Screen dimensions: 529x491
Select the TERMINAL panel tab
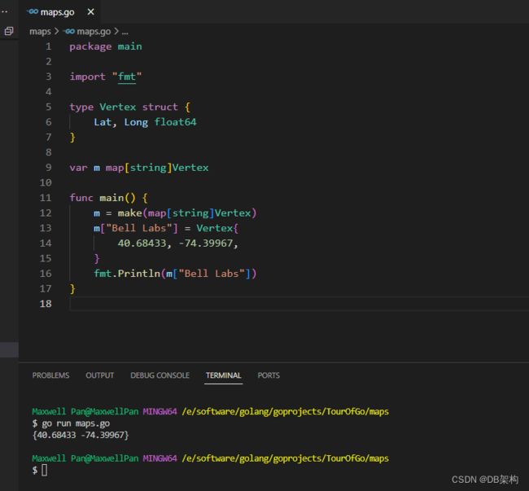(x=223, y=375)
